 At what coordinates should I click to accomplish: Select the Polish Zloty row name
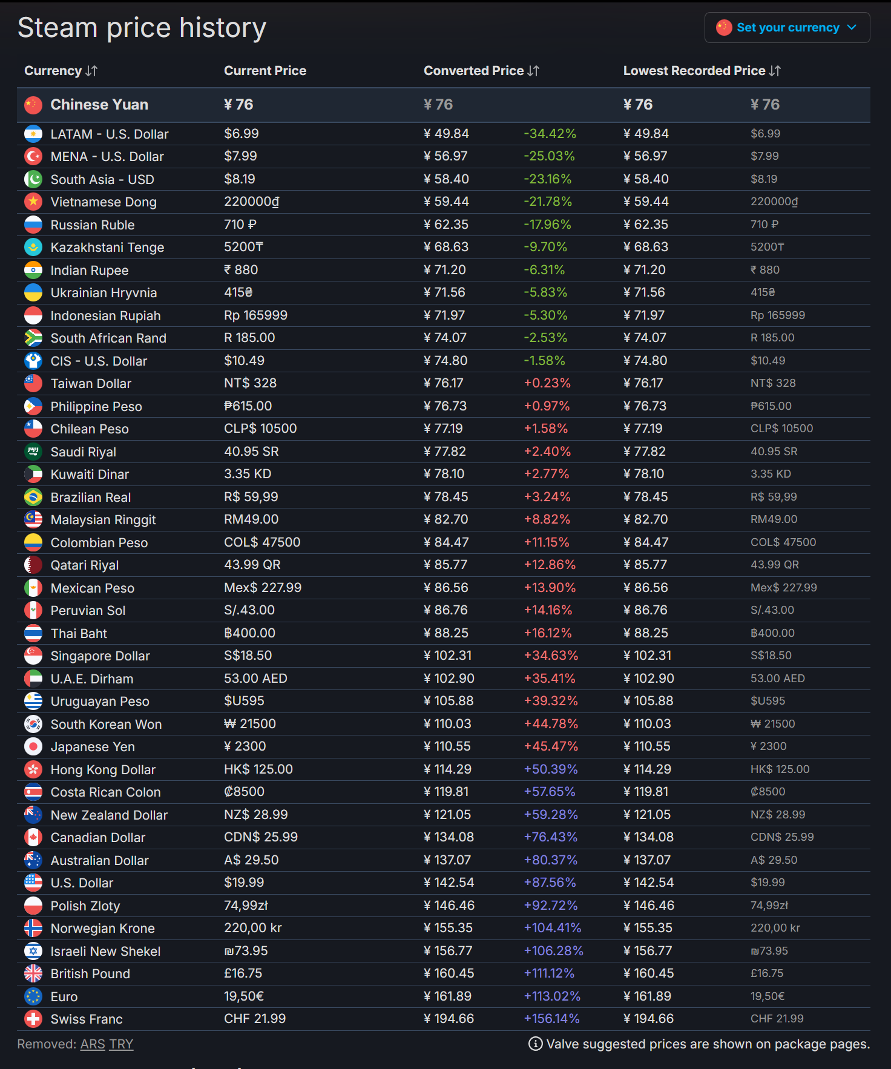[85, 906]
